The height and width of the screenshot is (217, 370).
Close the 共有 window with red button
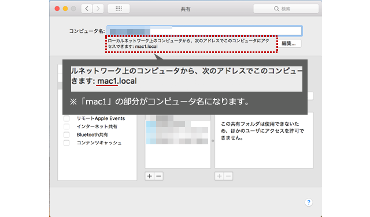tap(57, 9)
